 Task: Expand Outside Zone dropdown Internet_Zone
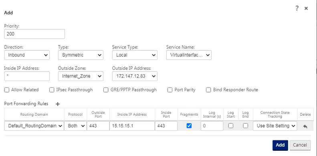[x=81, y=76]
